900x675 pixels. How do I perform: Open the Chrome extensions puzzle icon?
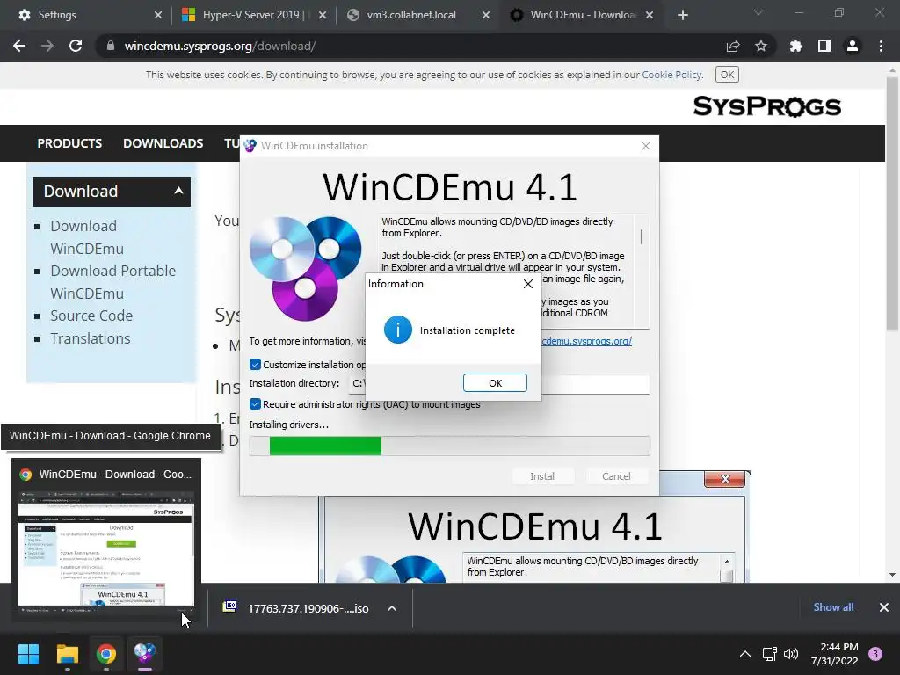click(x=795, y=46)
